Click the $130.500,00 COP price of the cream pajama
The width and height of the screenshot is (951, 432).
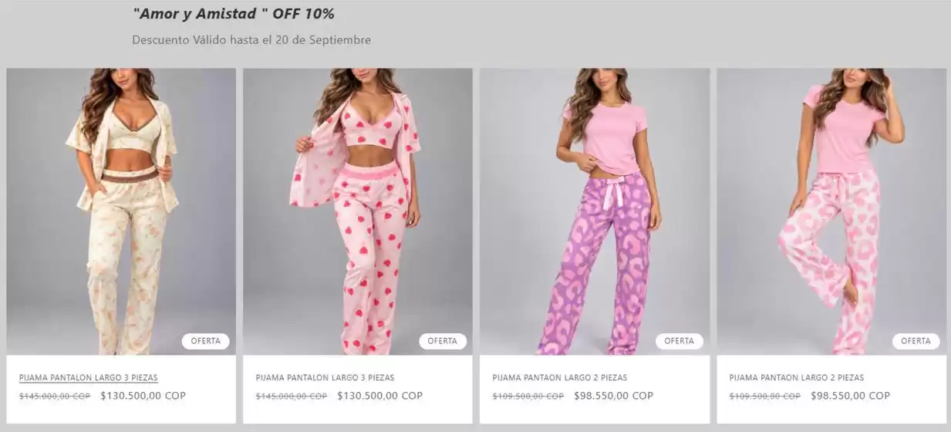[x=143, y=396]
